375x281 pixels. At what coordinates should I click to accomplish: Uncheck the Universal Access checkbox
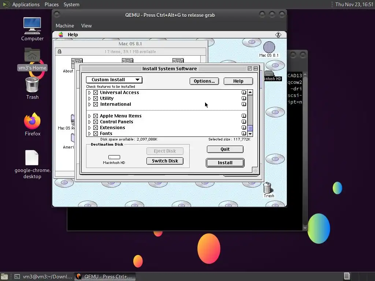click(x=96, y=93)
